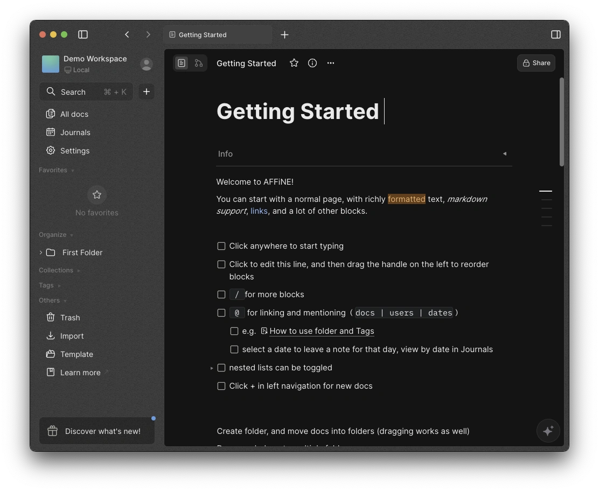Click the AI sparkle button

coord(548,431)
